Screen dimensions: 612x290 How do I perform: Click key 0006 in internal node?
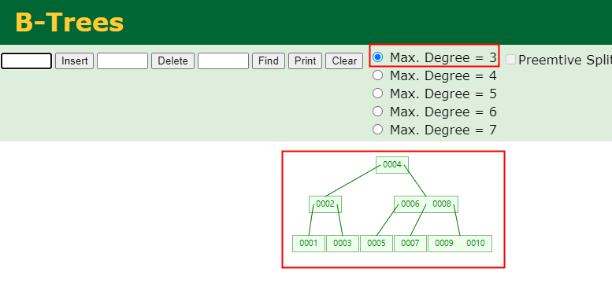pyautogui.click(x=410, y=204)
